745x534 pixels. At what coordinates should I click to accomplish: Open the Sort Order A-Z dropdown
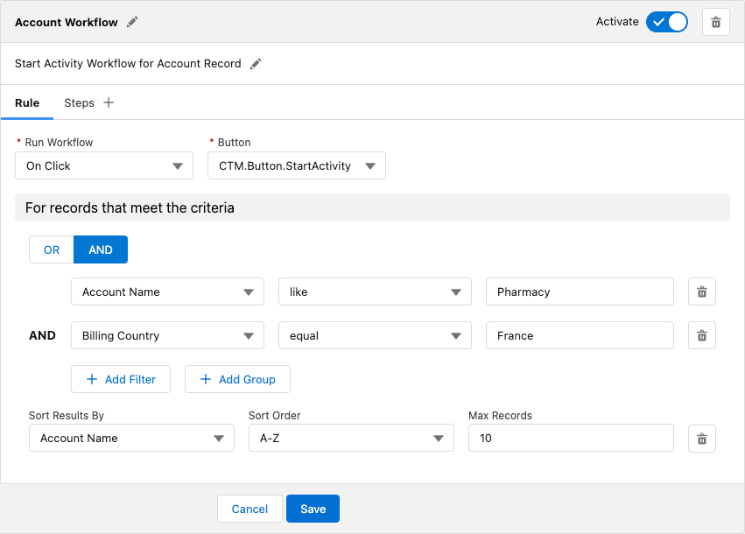350,438
